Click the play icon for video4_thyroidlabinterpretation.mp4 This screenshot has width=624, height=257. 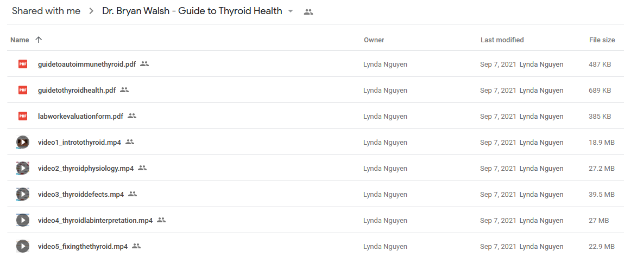click(23, 220)
